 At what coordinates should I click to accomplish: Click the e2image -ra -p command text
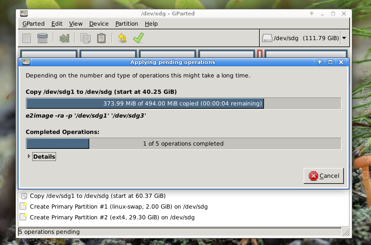click(86, 116)
